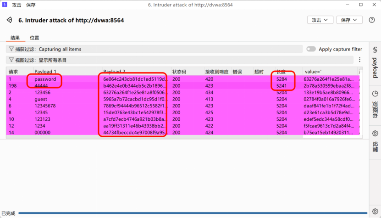Sort by the 长度 column header

[x=281, y=72]
